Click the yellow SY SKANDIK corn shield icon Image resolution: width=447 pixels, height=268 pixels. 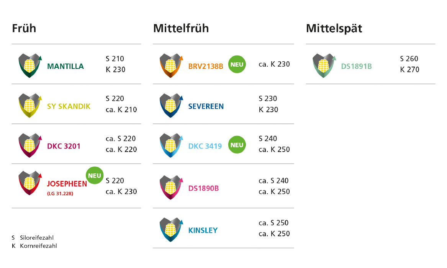[x=30, y=105]
